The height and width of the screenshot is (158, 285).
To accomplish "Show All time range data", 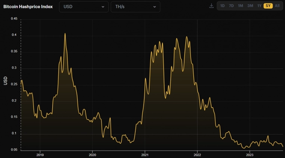I will [277, 6].
